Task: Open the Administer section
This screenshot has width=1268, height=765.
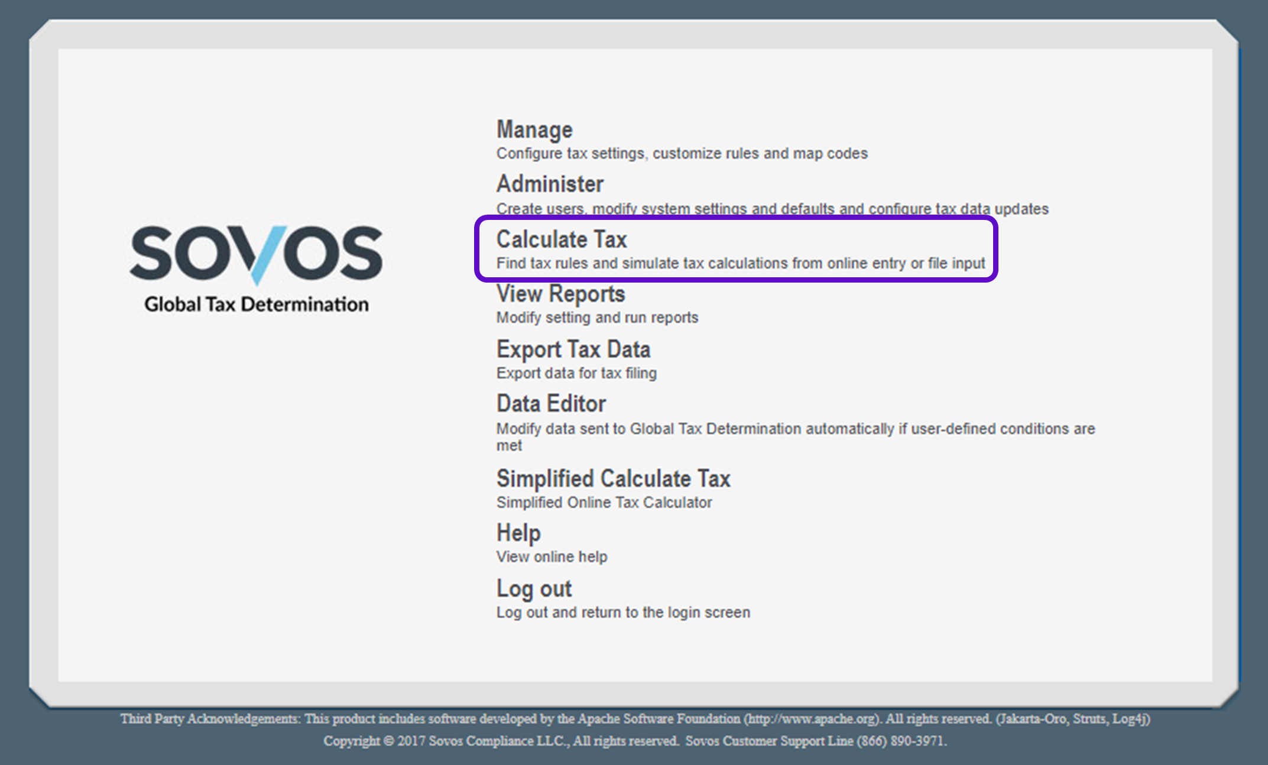Action: [550, 184]
